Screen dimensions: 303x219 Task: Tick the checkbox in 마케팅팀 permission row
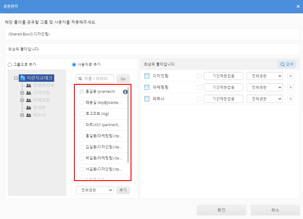[x=200, y=87]
